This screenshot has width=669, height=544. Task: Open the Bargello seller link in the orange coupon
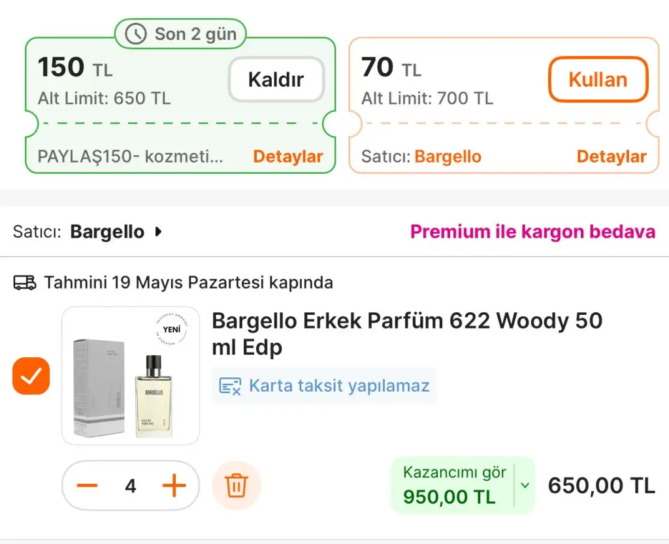448,157
